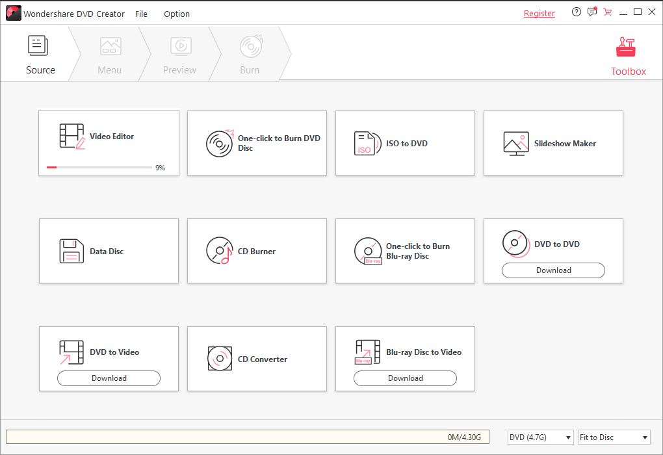Click the shopping cart purchase icon
This screenshot has width=663, height=455.
608,12
